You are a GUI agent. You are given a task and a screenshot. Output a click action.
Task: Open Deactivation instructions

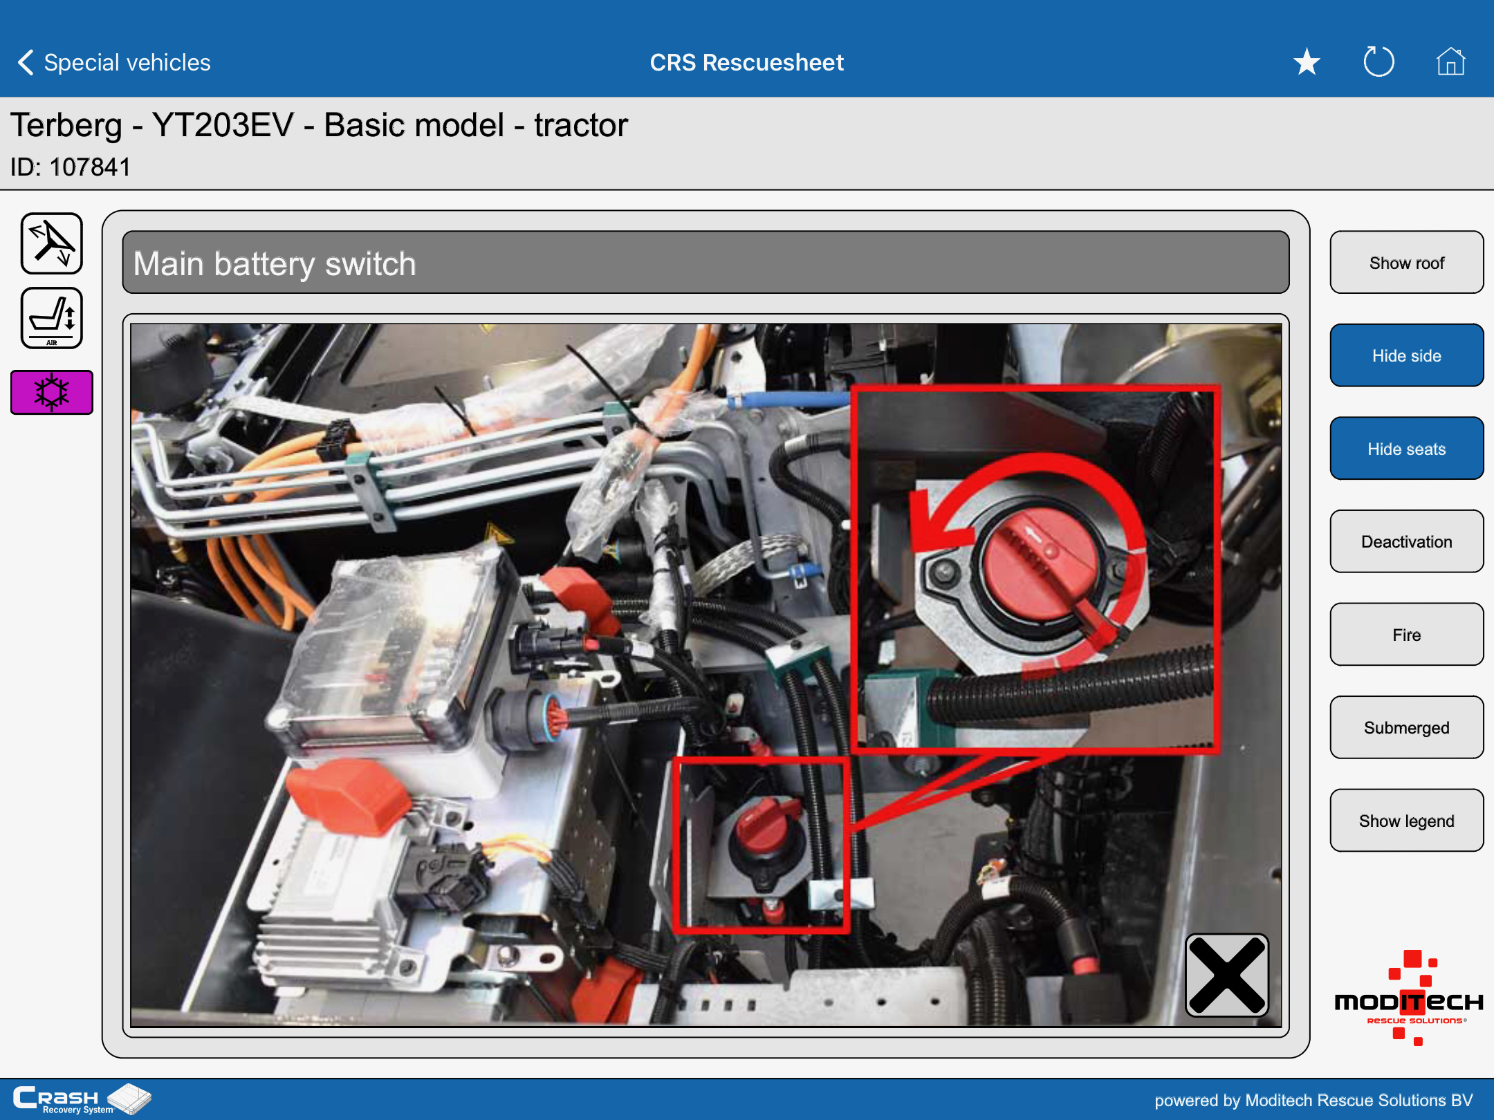[1406, 541]
